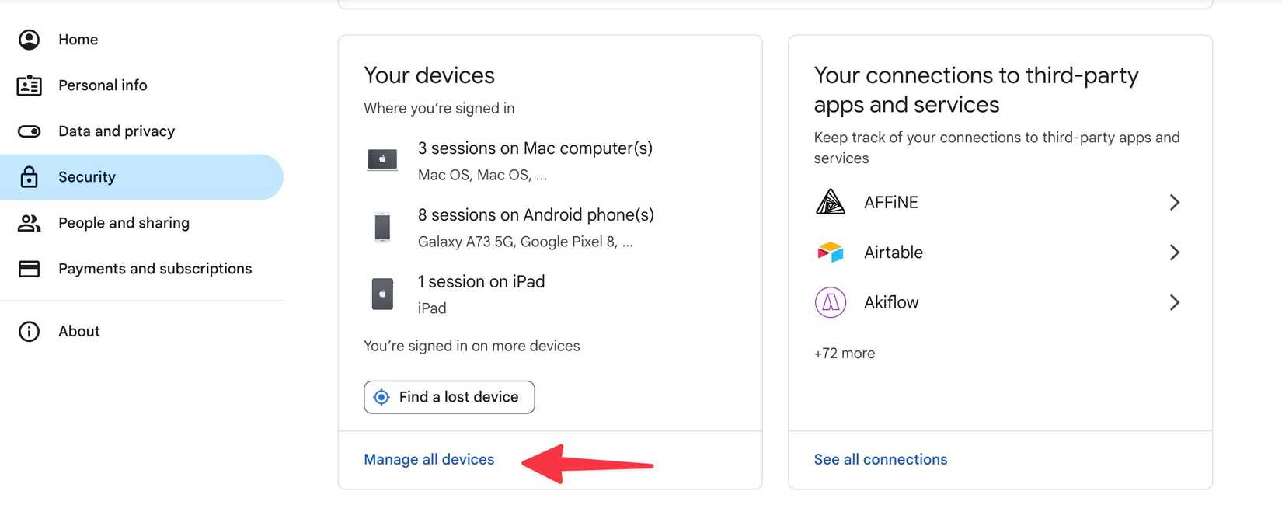
Task: Select the People and sharing icon
Action: tap(29, 223)
